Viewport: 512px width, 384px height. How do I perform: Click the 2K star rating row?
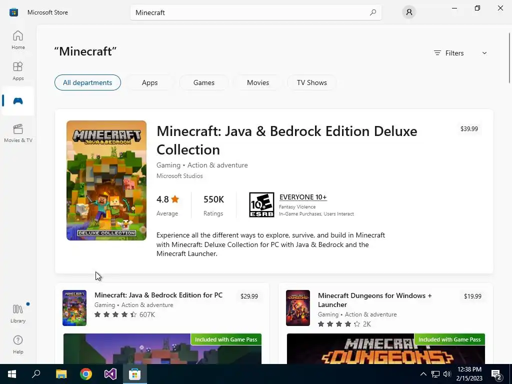(x=344, y=324)
